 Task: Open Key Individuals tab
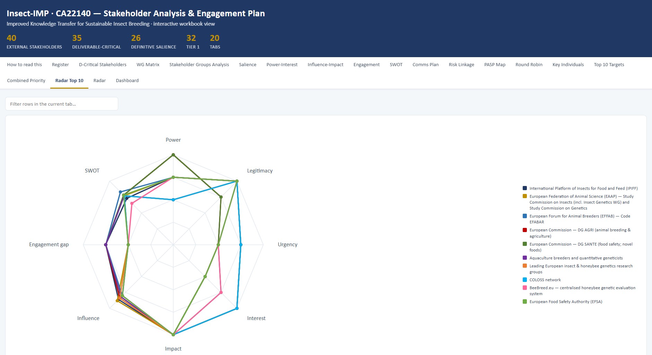tap(568, 65)
